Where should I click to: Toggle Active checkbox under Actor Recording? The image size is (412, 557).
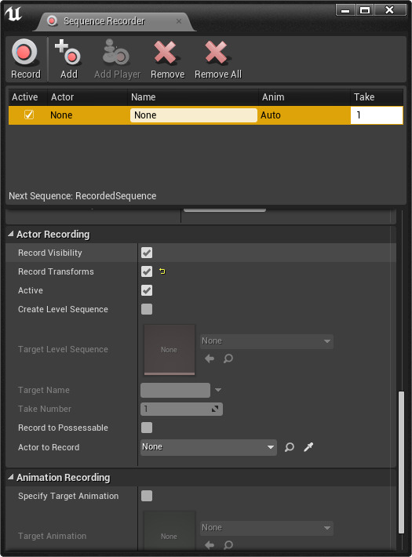(x=147, y=290)
